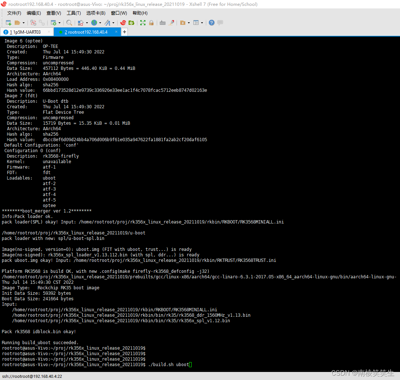Open Help question mark icon

coord(211,23)
